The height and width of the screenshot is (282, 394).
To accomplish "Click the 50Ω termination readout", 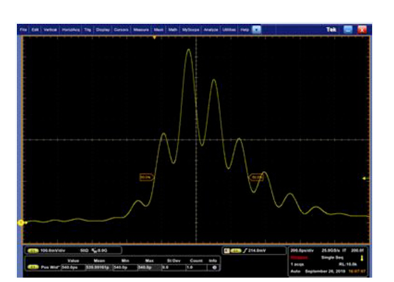I will [x=84, y=251].
